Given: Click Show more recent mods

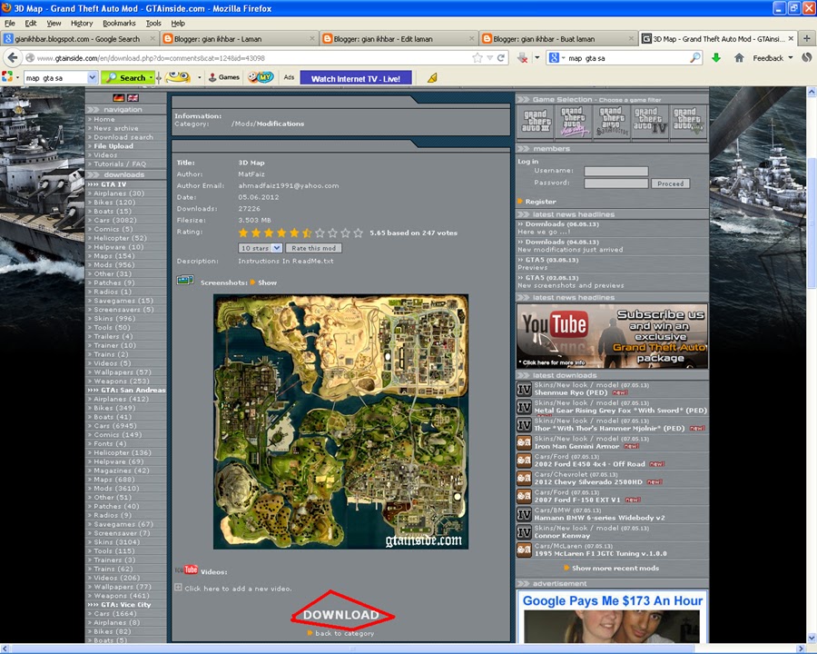Looking at the screenshot, I should point(615,568).
